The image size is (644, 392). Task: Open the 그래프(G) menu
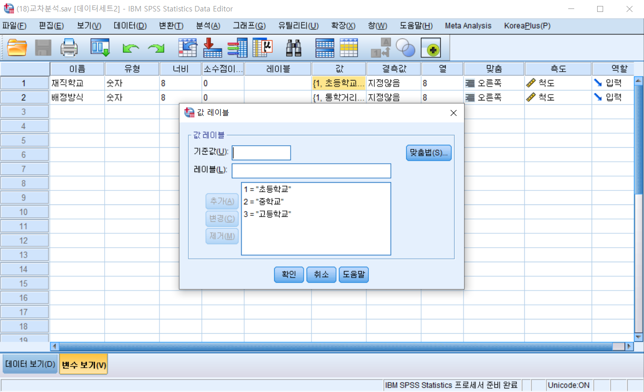point(249,26)
